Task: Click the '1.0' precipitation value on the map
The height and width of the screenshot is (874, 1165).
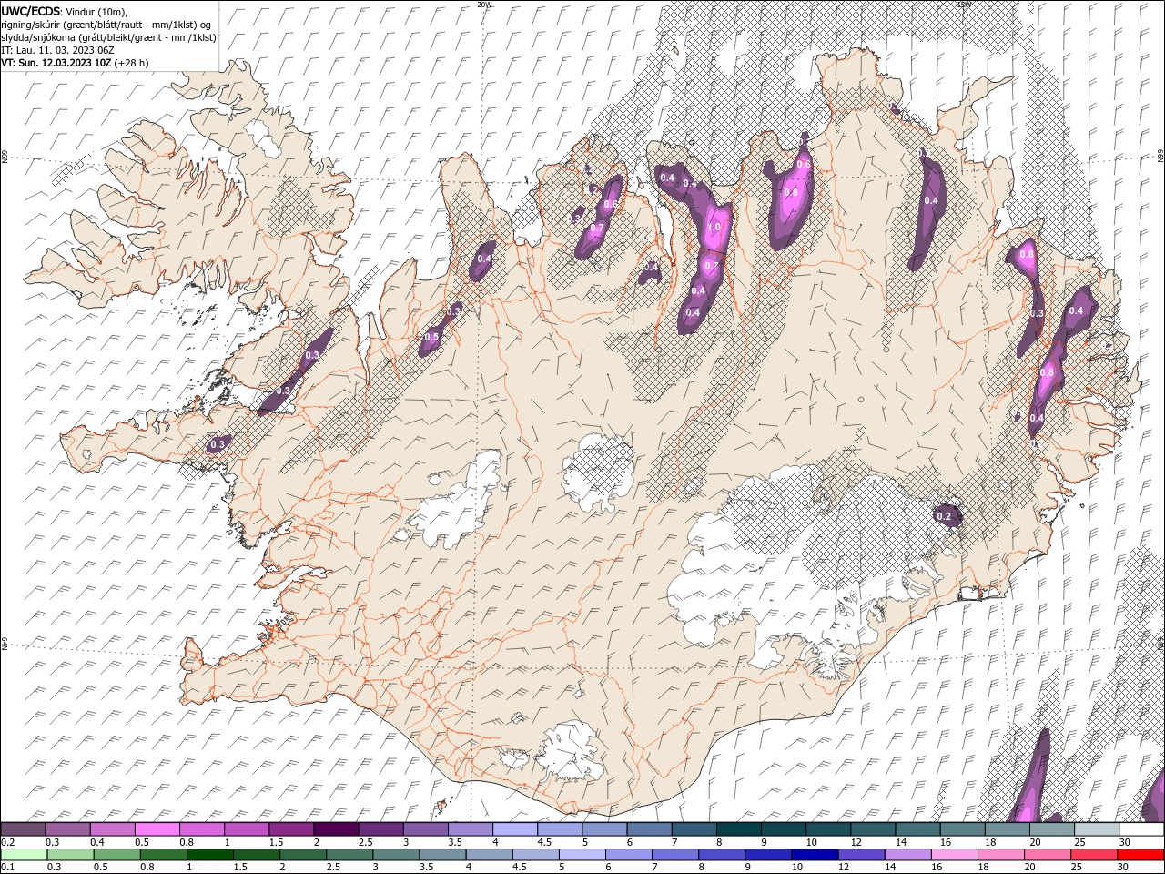Action: click(x=714, y=228)
